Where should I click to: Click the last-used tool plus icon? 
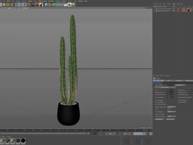click(12, 5)
